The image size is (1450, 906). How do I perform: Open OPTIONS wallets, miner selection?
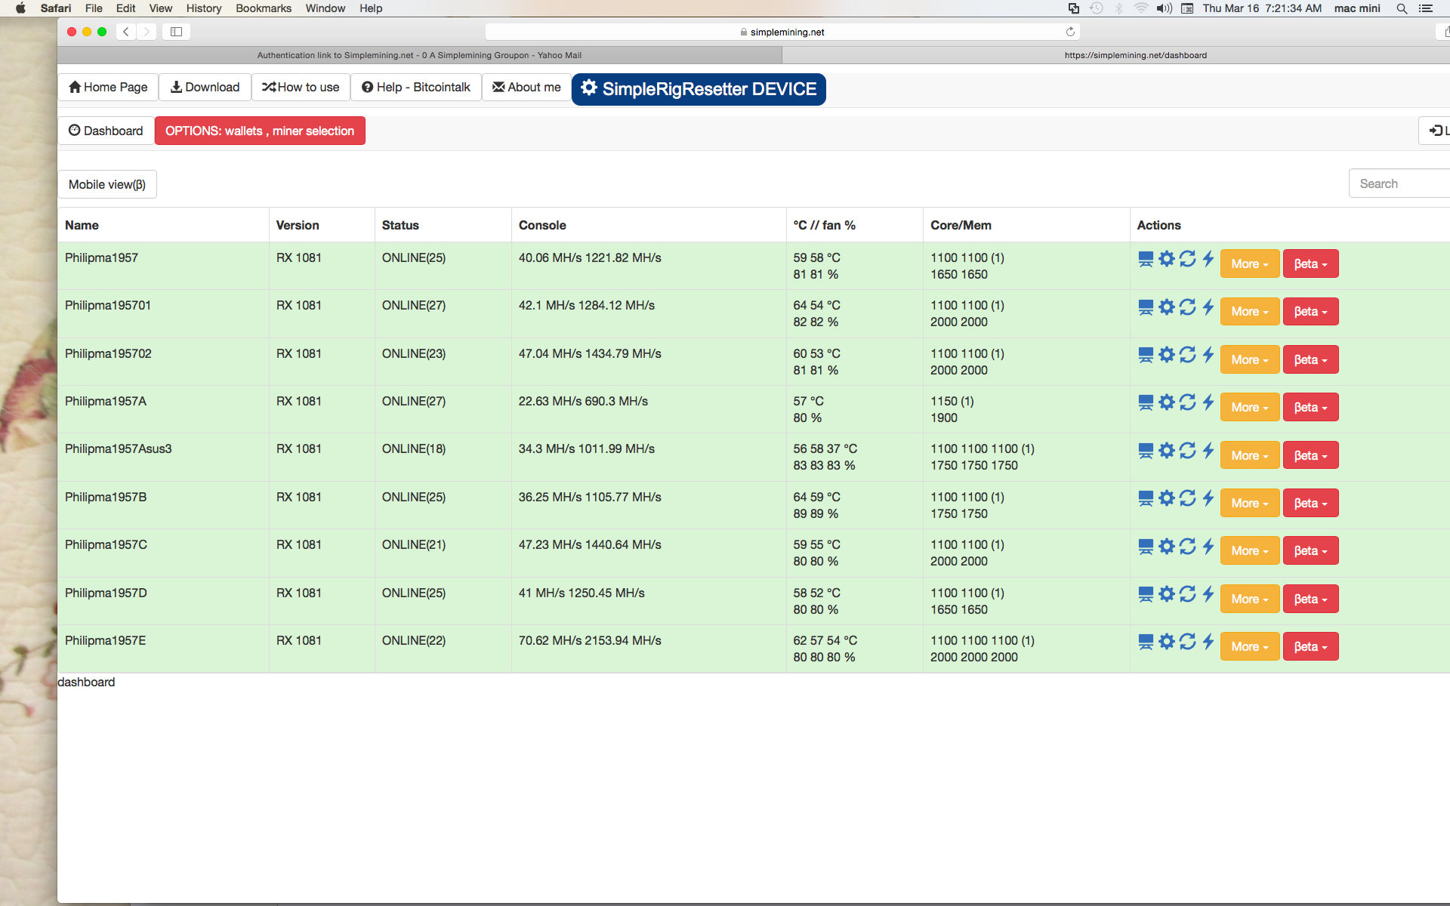coord(260,131)
